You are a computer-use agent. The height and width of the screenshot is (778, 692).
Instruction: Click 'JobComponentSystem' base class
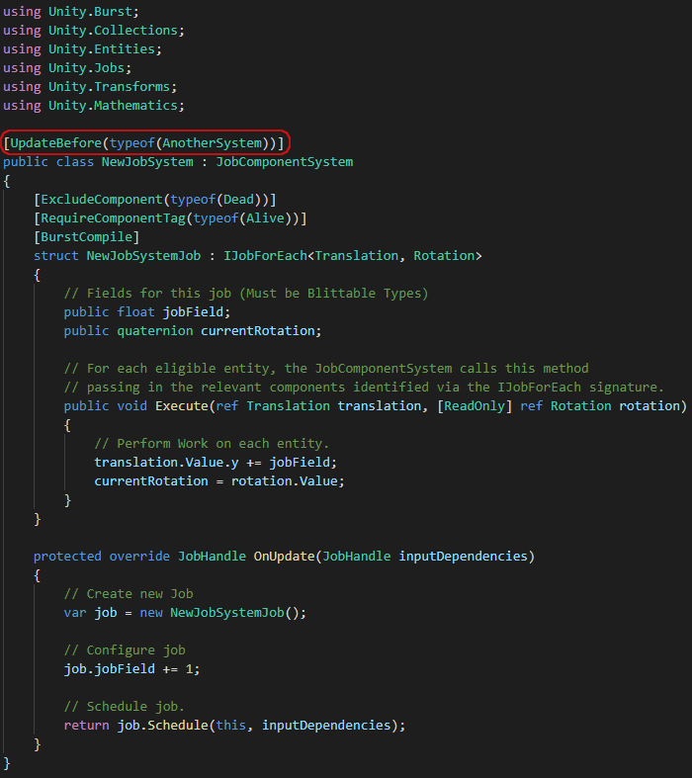[285, 162]
